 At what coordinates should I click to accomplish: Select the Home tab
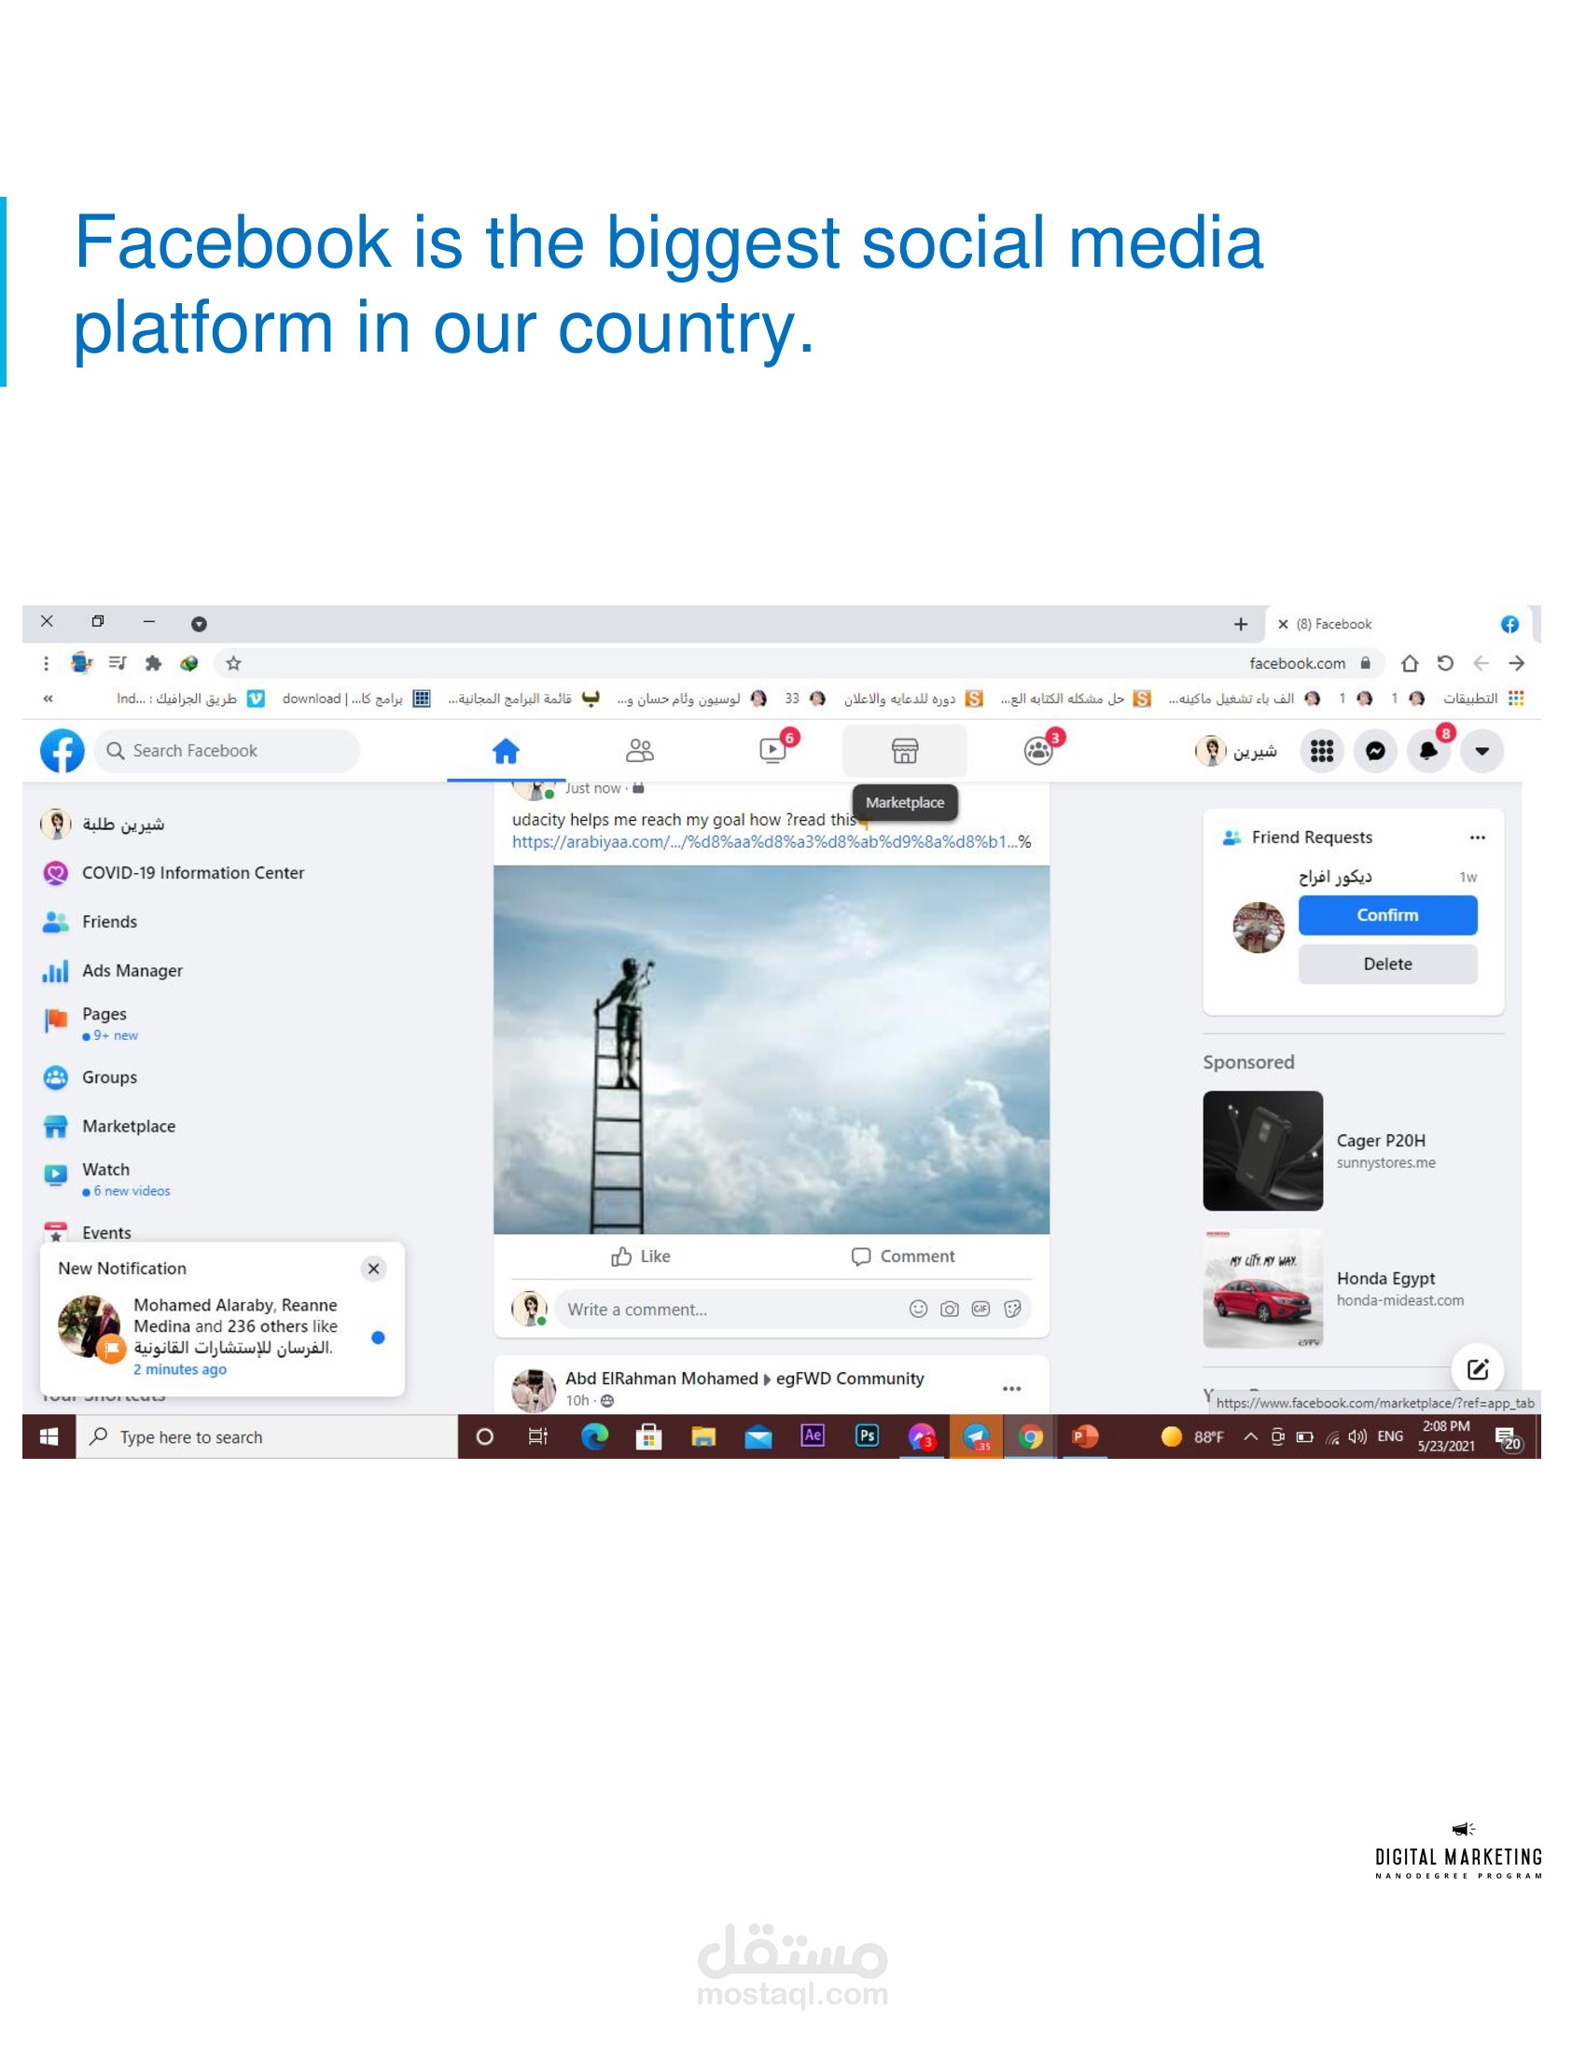click(506, 751)
